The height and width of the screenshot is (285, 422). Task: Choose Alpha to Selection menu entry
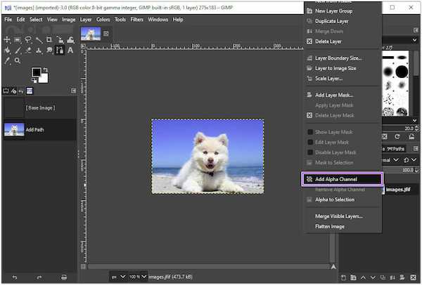click(342, 199)
